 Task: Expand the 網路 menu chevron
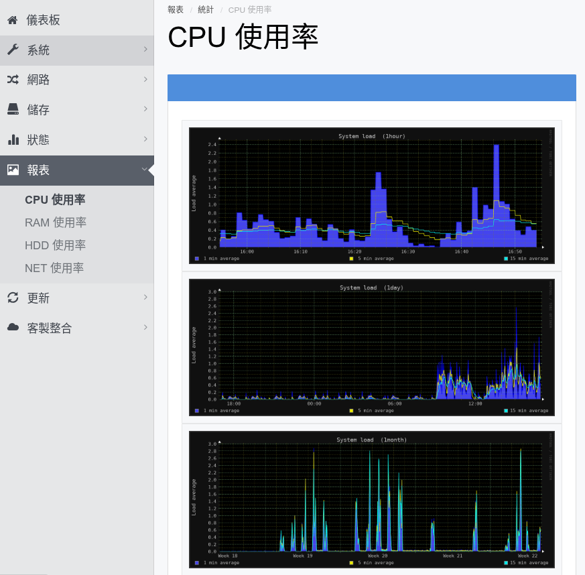click(x=145, y=79)
